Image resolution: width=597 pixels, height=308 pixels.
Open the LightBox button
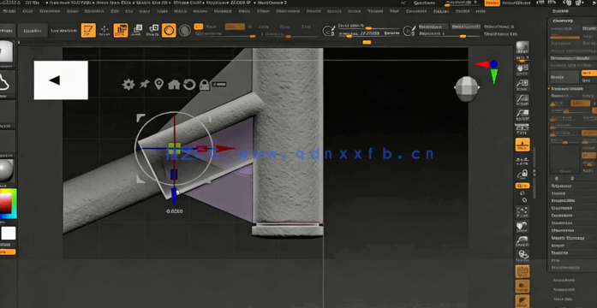[33, 31]
